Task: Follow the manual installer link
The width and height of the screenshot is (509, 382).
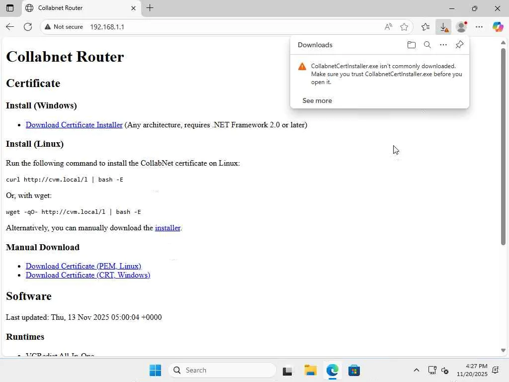Action: [x=168, y=228]
